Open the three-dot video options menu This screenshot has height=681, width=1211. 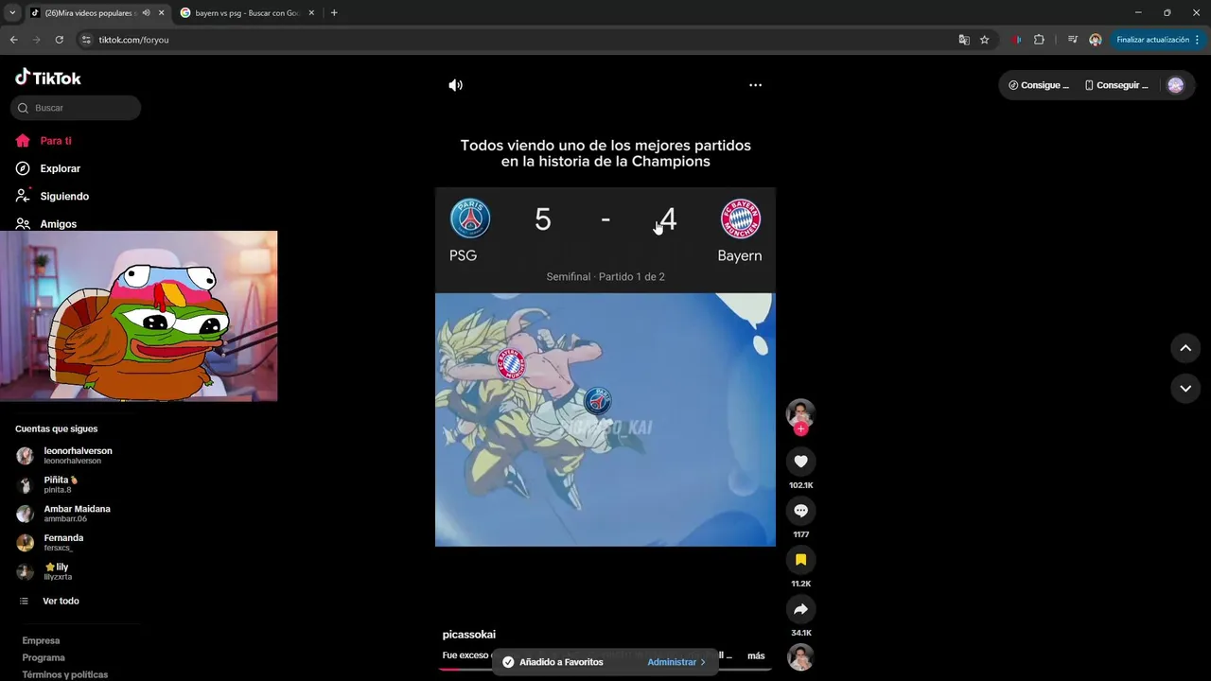(755, 85)
